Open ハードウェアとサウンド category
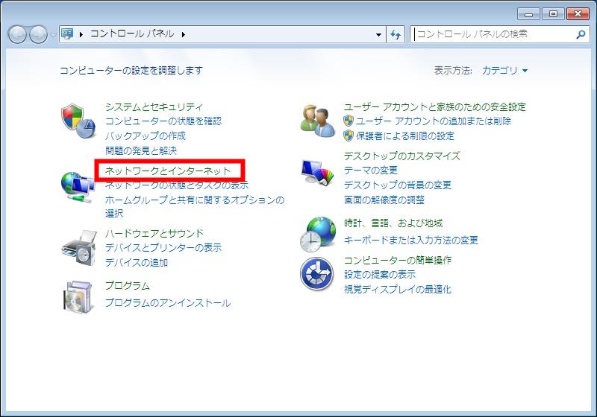 point(154,233)
